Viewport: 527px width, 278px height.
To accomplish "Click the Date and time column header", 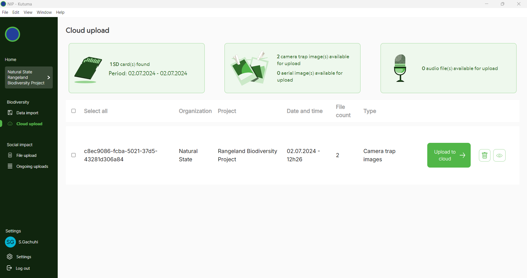I will pyautogui.click(x=305, y=111).
